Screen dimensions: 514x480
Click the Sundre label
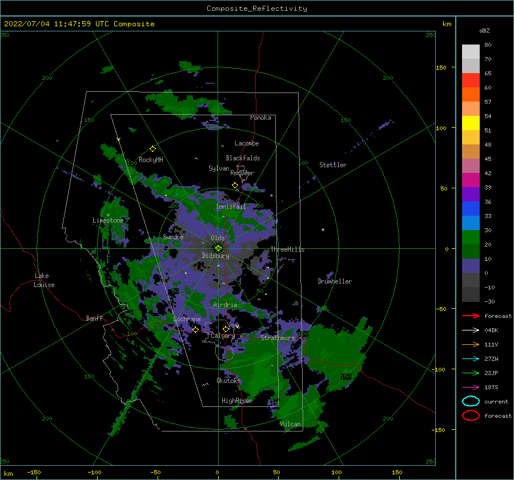pos(173,236)
